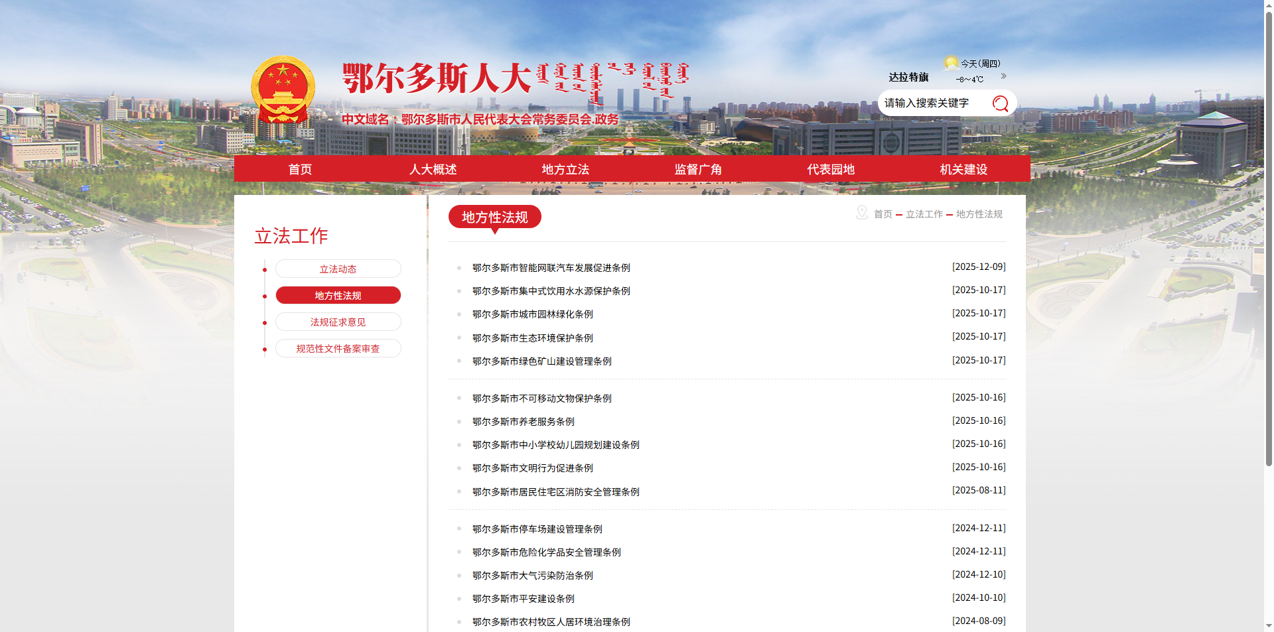Click the 立法工作 sidebar heading

(x=291, y=236)
